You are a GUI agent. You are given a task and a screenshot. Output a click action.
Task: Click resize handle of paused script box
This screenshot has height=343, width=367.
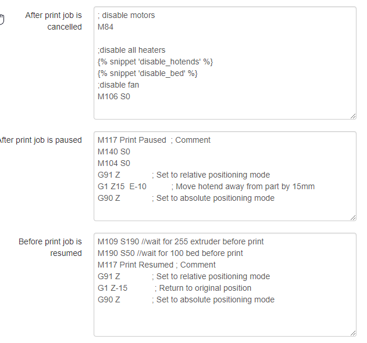pyautogui.click(x=352, y=217)
